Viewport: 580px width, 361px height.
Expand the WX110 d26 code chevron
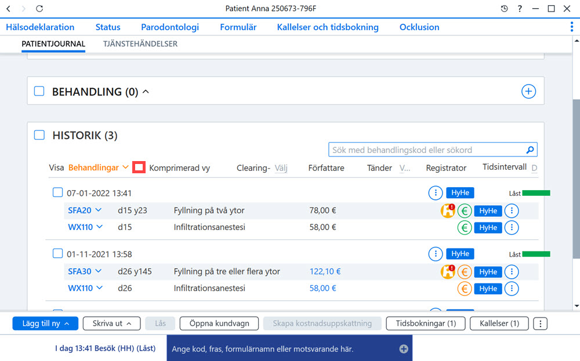[100, 287]
